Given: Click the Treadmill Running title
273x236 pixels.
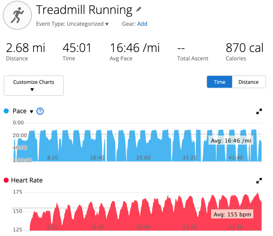Looking at the screenshot, I should click(84, 10).
